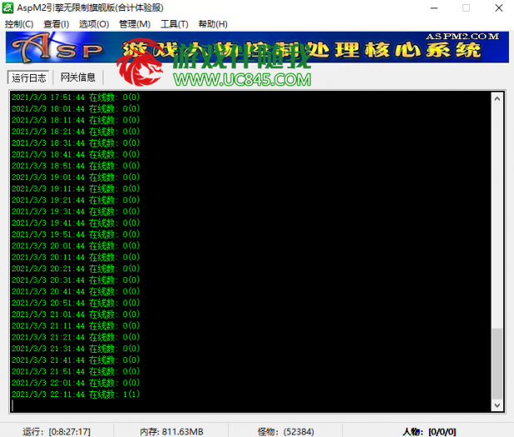Select log line 2021/3/3 17:51:44

pos(76,97)
